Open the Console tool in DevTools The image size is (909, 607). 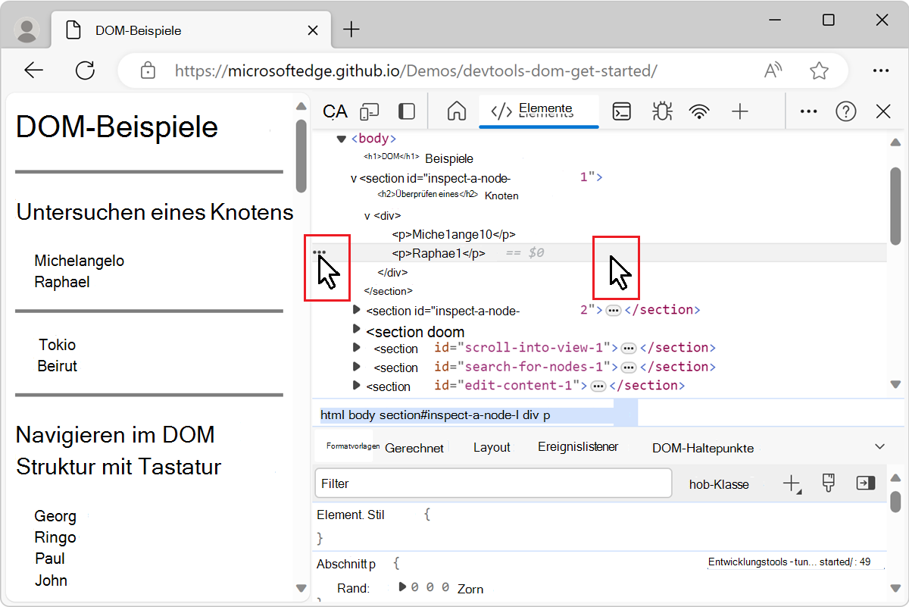click(622, 111)
